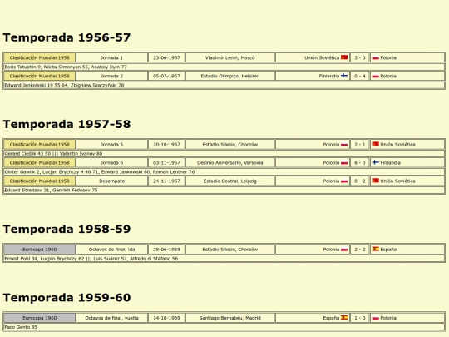Click the Soviet flag in the 24-11-1957 match row

375,181
